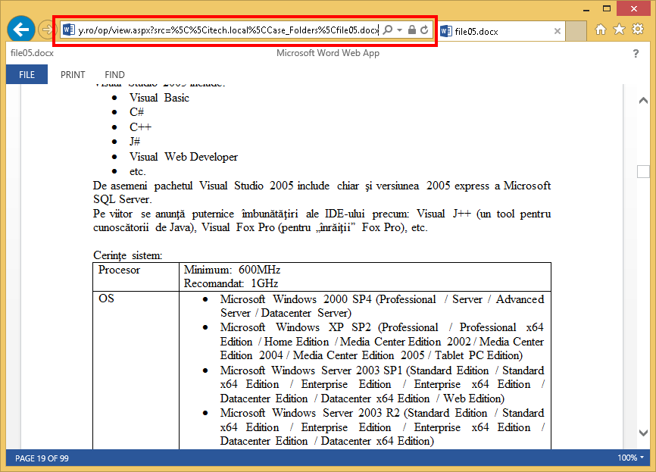The image size is (656, 472).
Task: Click the "Visual Web Developer" bullet item
Action: (x=183, y=157)
